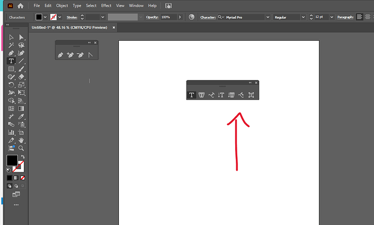The image size is (374, 225).
Task: Select the Shape Builder tool
Action: point(11,101)
